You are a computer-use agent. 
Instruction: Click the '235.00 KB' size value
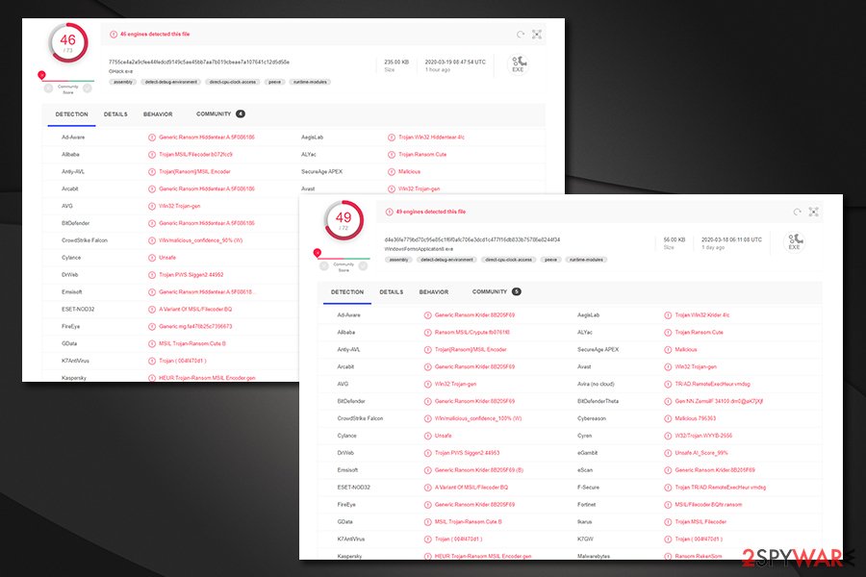(x=396, y=63)
